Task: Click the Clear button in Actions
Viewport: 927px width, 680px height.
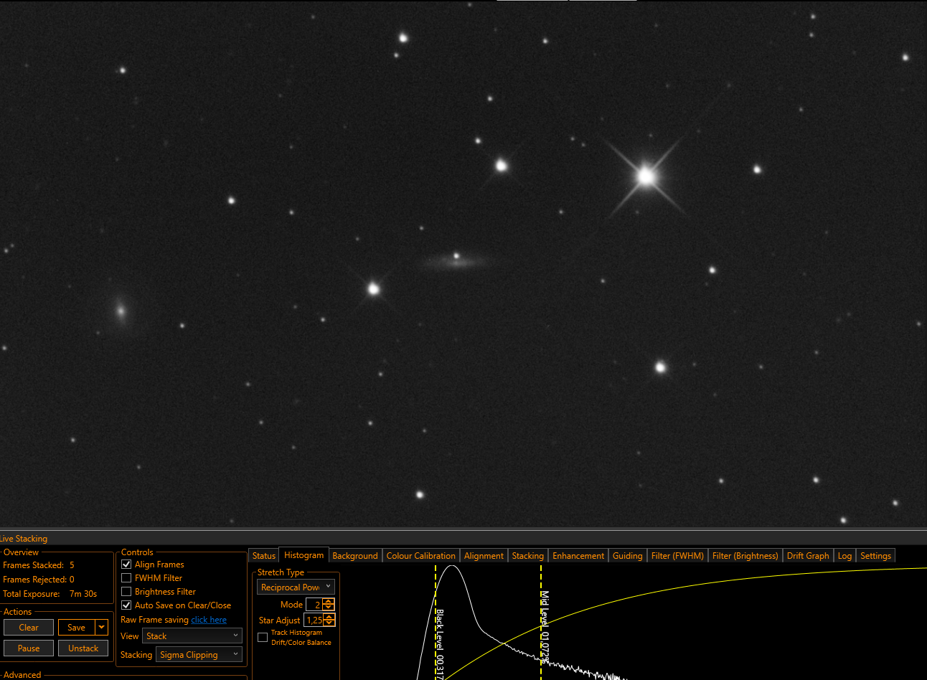Action: tap(29, 628)
